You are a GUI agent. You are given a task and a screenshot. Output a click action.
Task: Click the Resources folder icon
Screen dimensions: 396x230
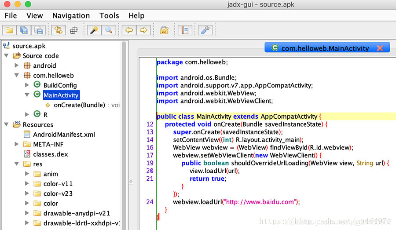pyautogui.click(x=17, y=124)
